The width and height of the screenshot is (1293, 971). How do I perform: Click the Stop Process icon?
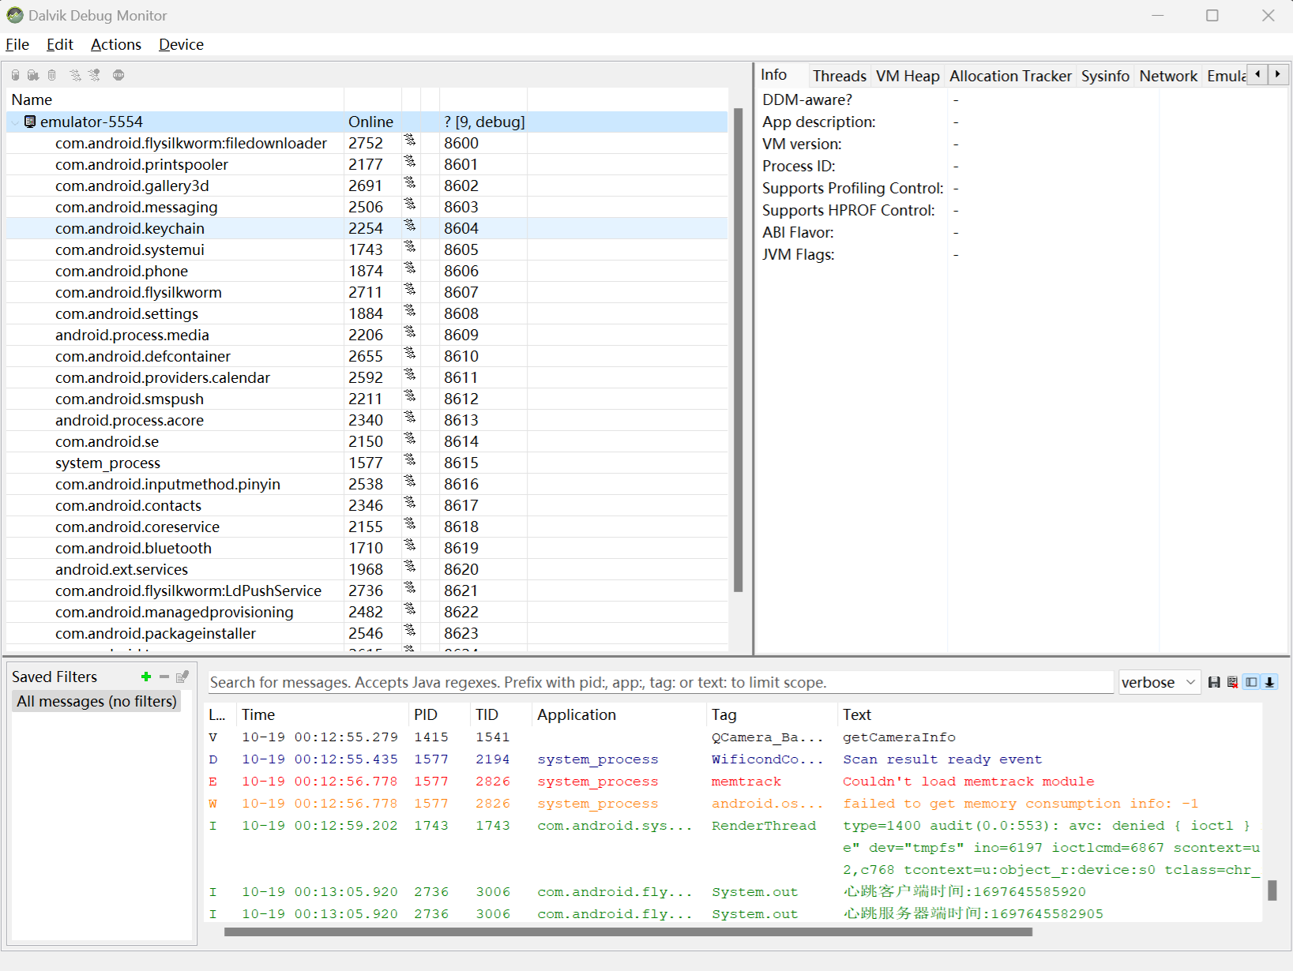118,75
